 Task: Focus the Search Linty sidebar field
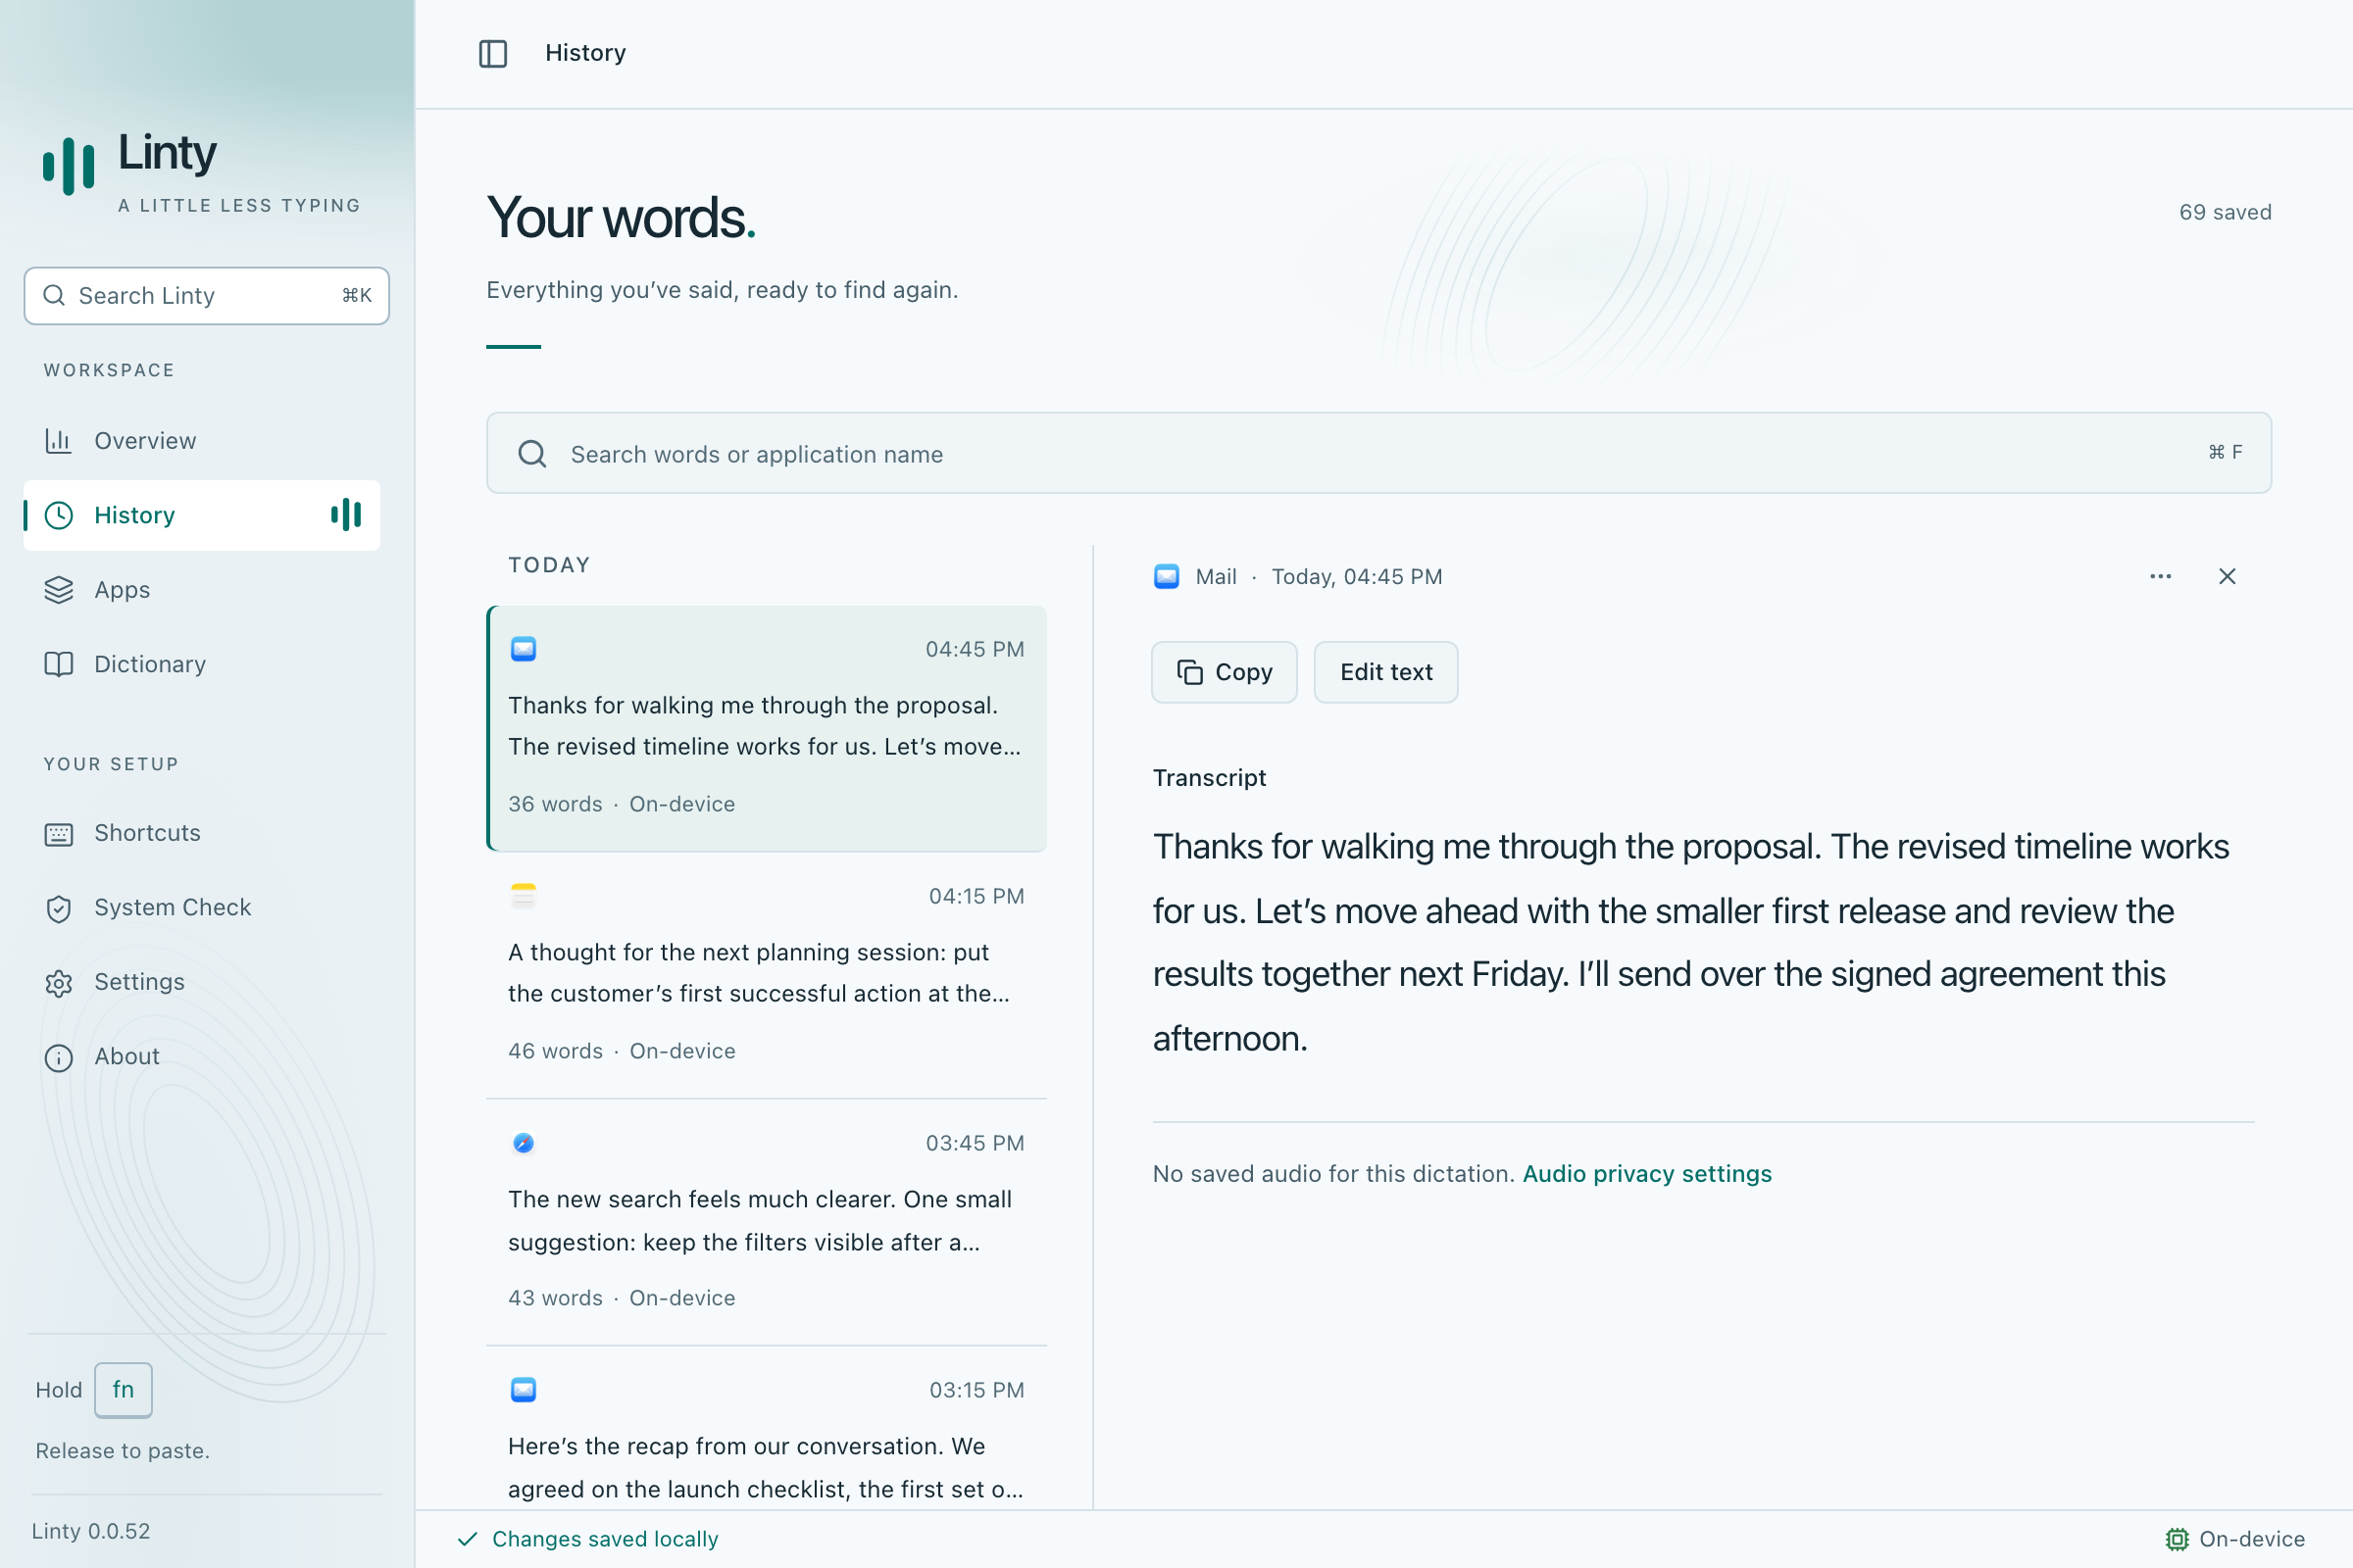point(207,296)
